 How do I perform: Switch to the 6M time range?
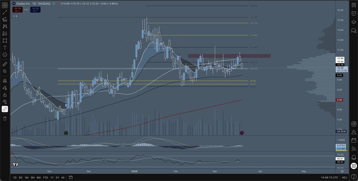(38, 177)
